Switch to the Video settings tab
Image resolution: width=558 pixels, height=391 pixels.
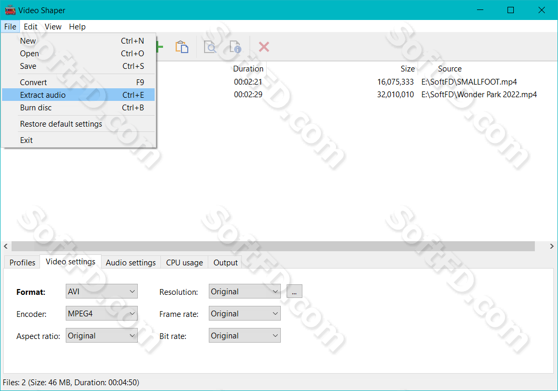(x=70, y=262)
